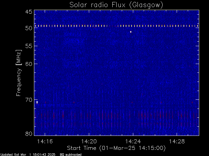Click the 70 MHz frequency tick label
Viewport: 209px width, 156px height.
point(29,100)
